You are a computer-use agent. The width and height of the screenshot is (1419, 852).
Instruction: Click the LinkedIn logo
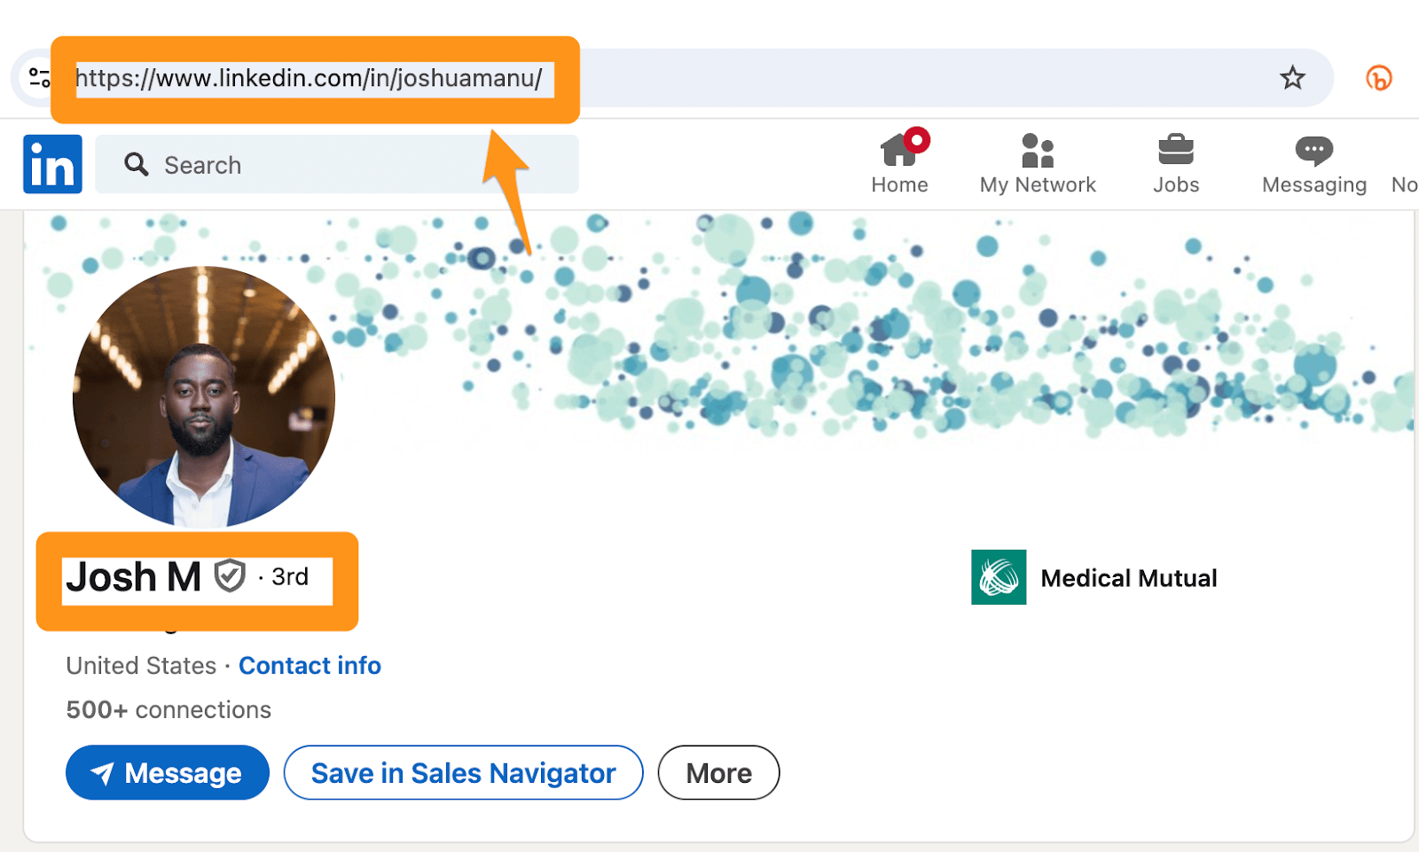coord(52,164)
